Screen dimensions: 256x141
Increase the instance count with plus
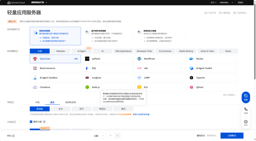[x=118, y=135]
